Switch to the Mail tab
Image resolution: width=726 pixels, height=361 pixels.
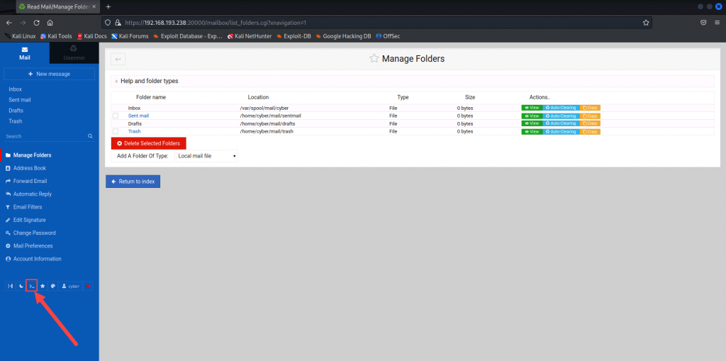[25, 53]
